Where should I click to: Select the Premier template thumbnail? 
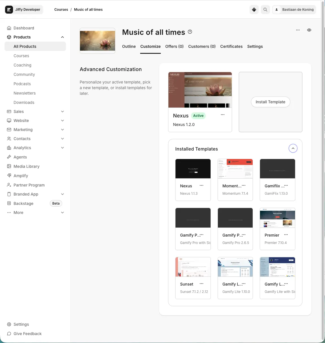[278, 218]
